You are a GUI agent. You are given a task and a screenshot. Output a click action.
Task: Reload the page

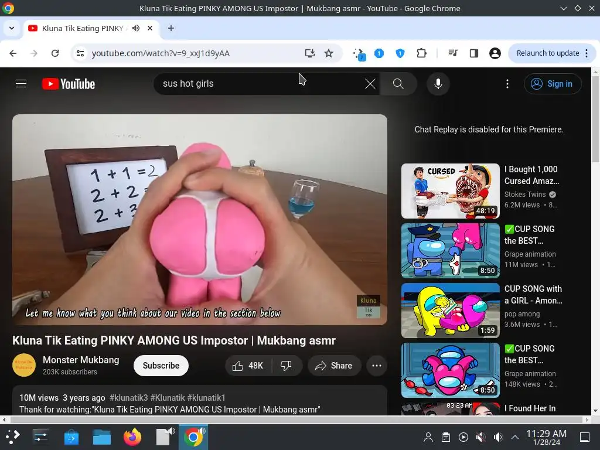pos(55,53)
